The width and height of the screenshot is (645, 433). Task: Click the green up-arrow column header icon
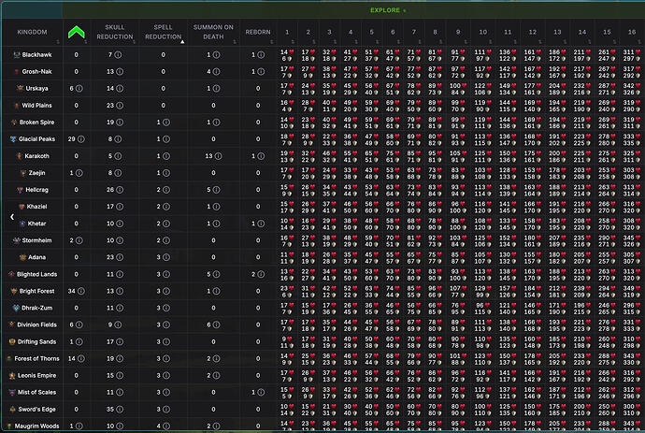tap(76, 32)
